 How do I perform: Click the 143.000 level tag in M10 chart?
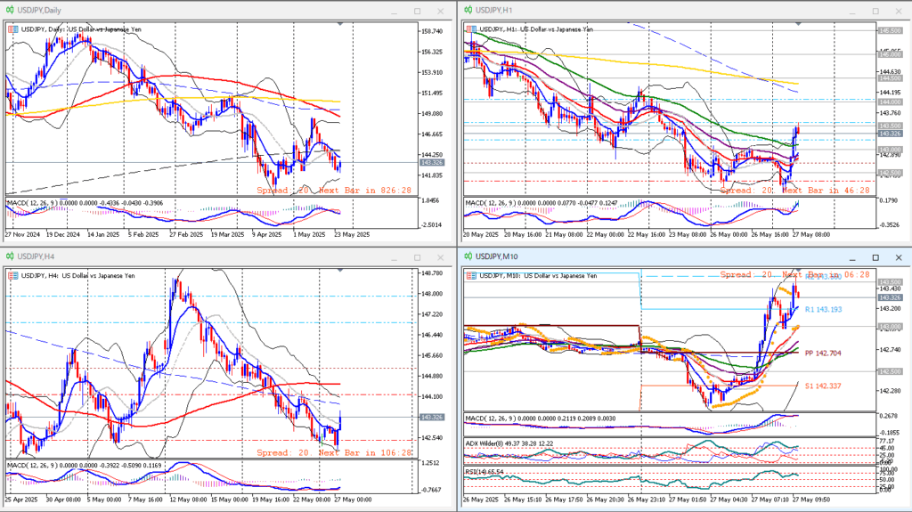point(890,327)
